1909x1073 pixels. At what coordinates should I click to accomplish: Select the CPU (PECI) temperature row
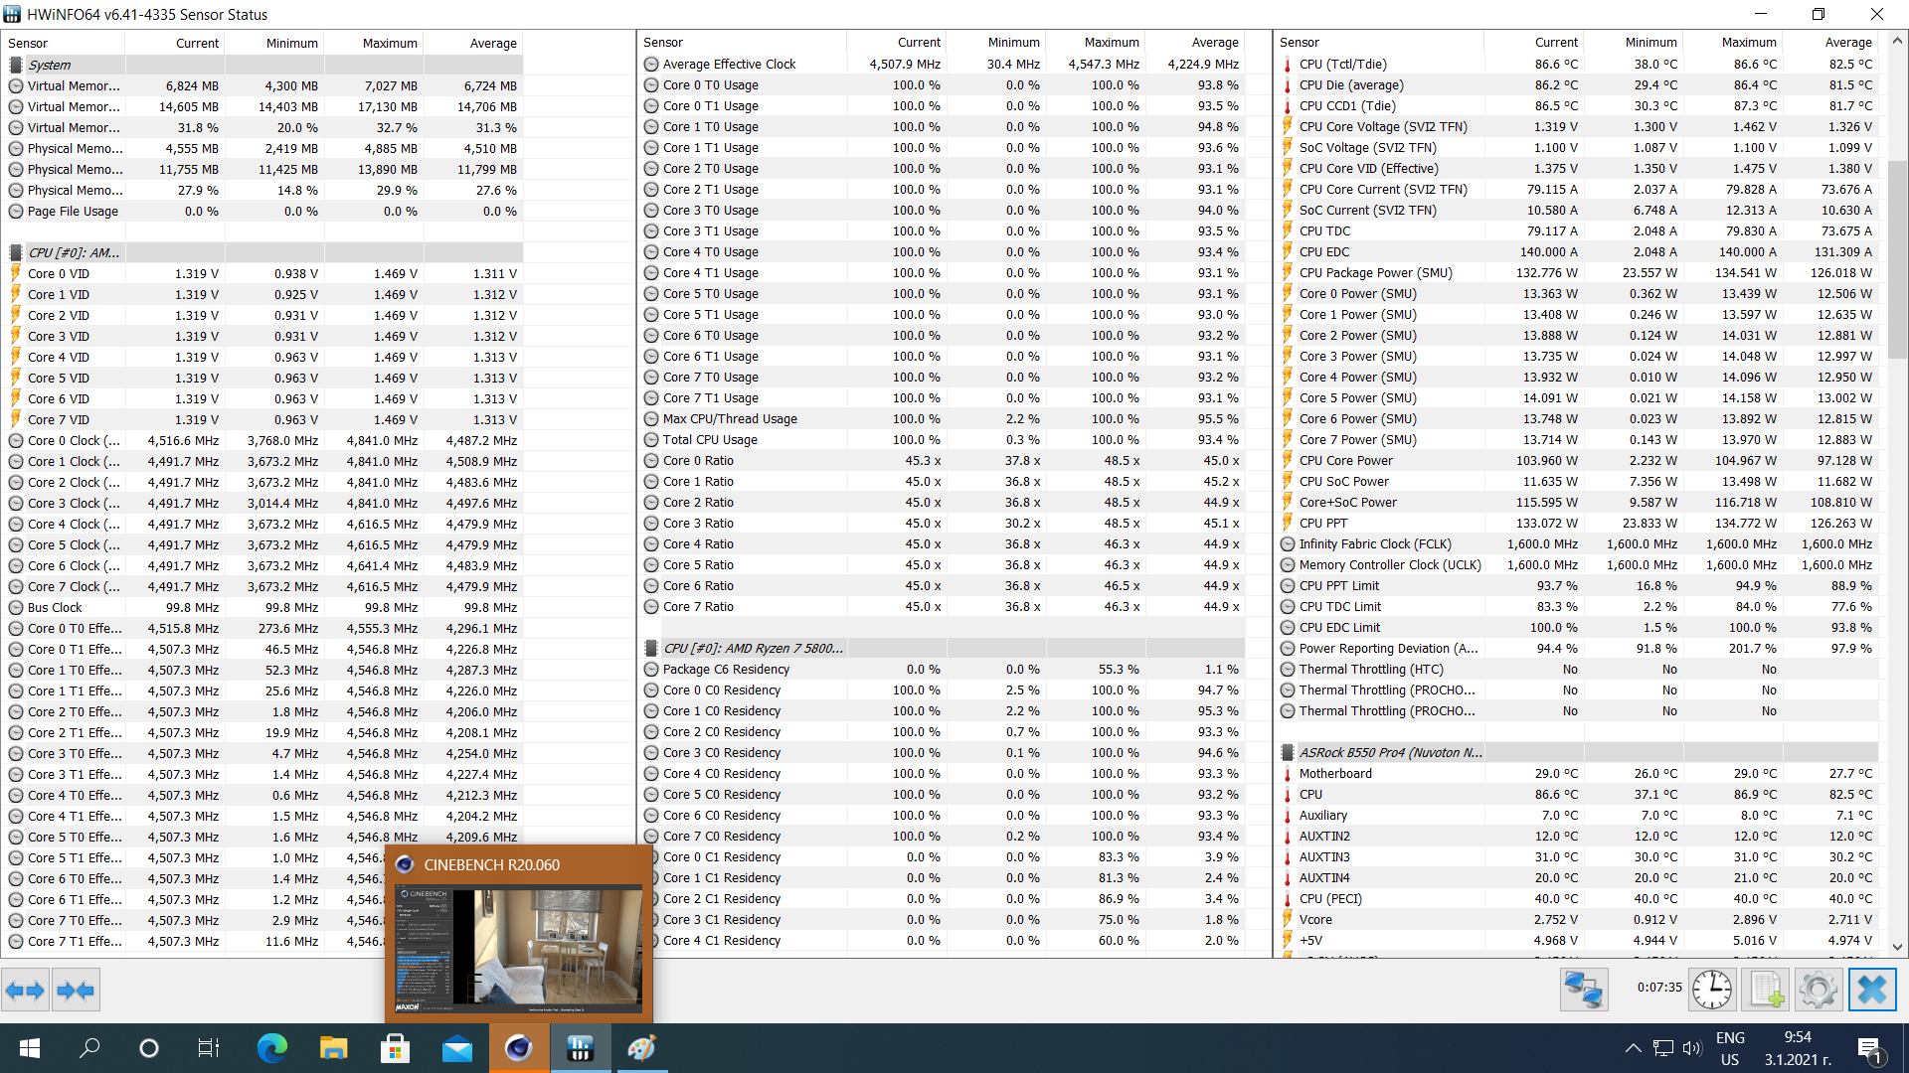coord(1578,898)
